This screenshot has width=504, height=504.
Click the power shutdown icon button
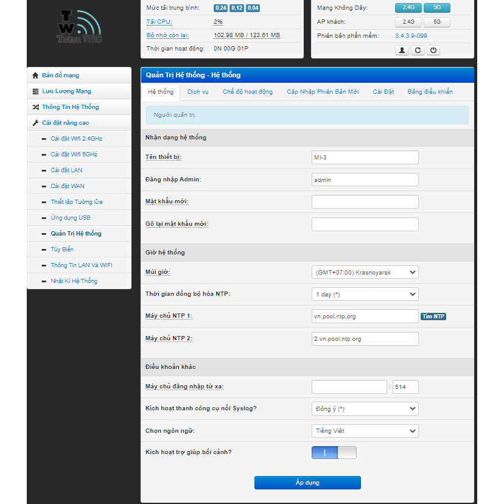(433, 51)
